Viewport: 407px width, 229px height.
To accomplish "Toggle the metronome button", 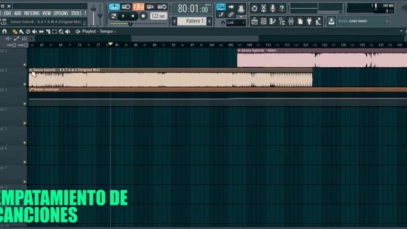I will [x=114, y=7].
